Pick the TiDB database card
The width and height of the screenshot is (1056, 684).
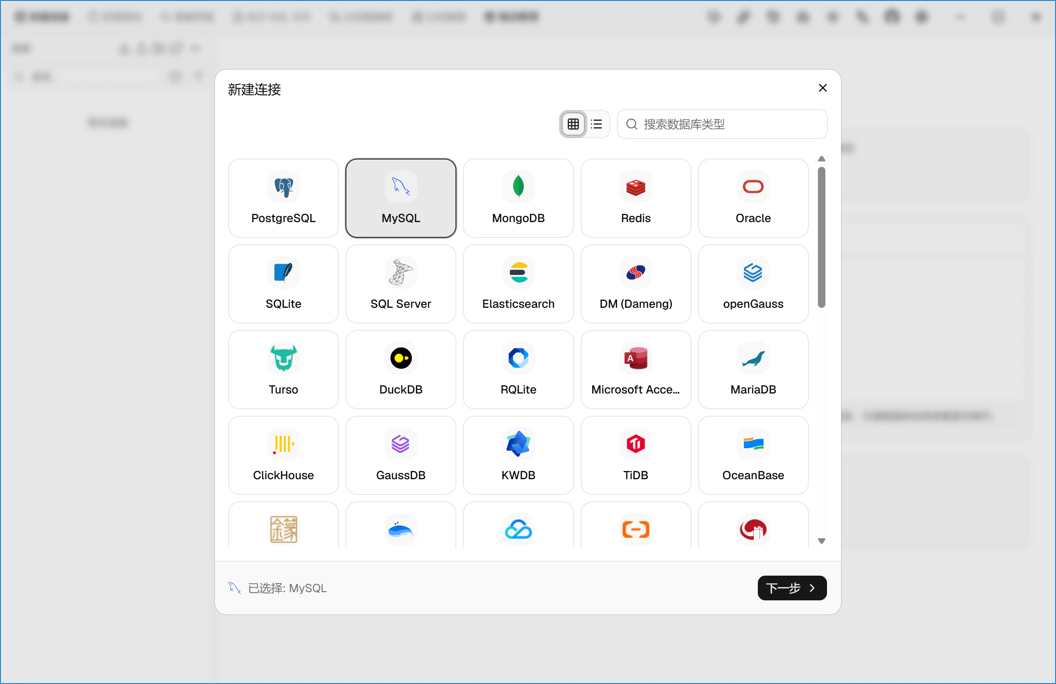click(x=636, y=455)
